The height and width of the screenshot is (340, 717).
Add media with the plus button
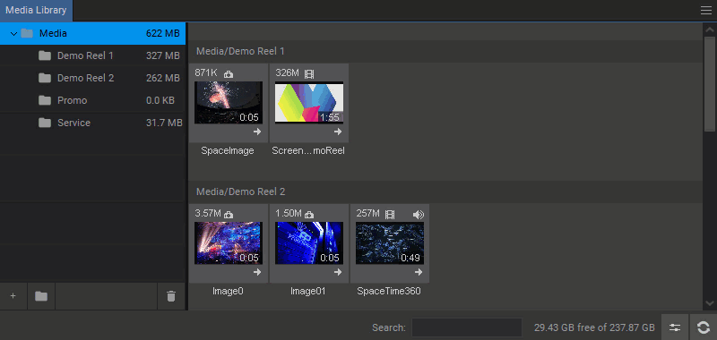(x=13, y=296)
